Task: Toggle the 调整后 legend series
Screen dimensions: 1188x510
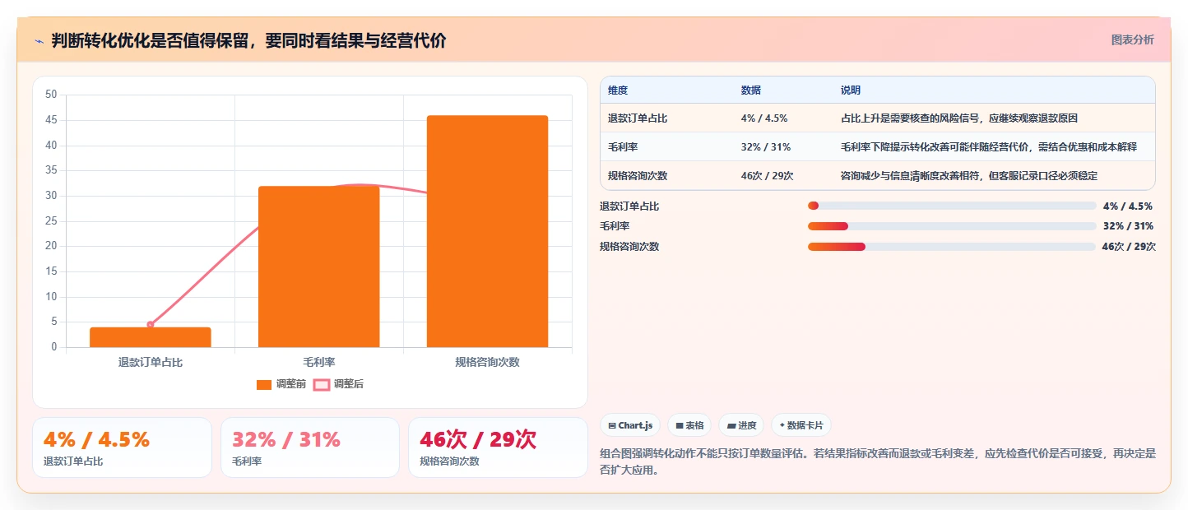Action: click(x=338, y=384)
